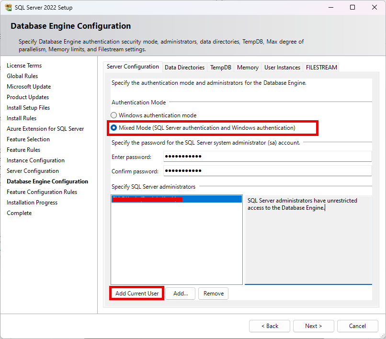
Task: Click the Confirm password field
Action: (267, 170)
